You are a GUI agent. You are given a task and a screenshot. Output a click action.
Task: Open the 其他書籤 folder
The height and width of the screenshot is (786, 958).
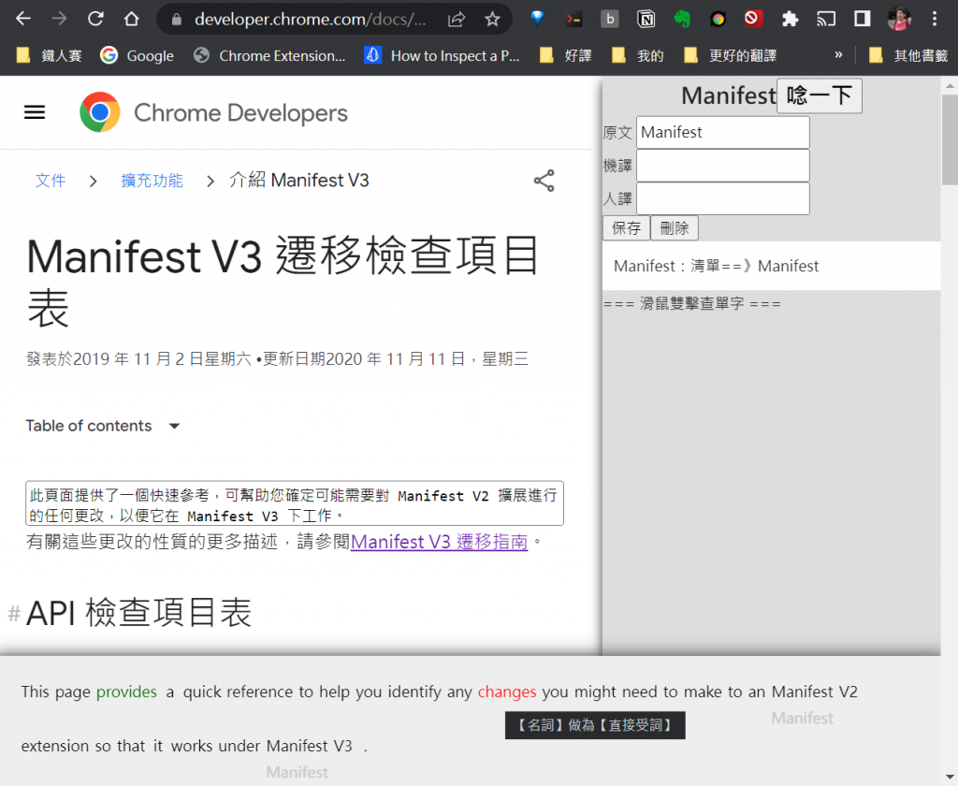tap(907, 55)
